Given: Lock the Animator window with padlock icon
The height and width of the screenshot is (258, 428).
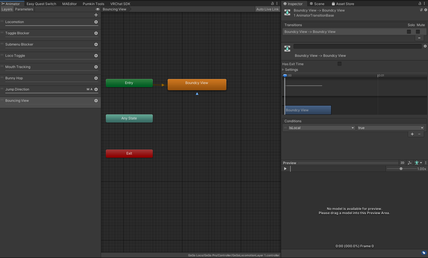Looking at the screenshot, I should 272,3.
